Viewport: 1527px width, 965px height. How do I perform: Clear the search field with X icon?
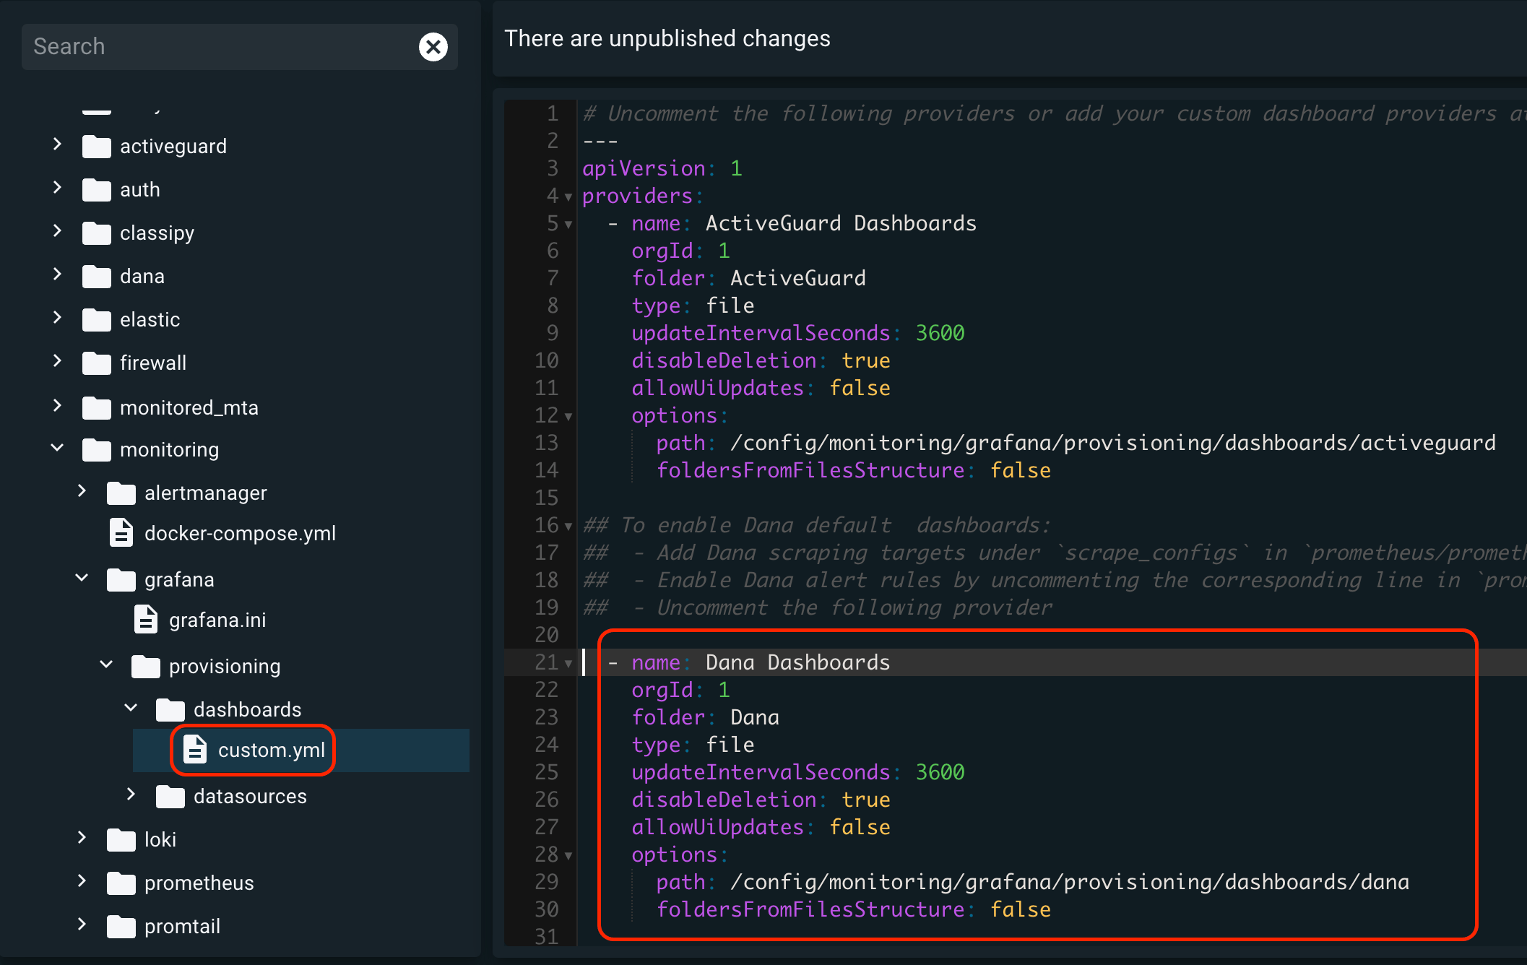[x=433, y=47]
